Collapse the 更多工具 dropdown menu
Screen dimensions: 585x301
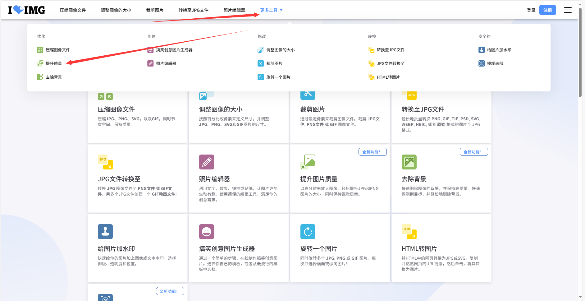[271, 10]
